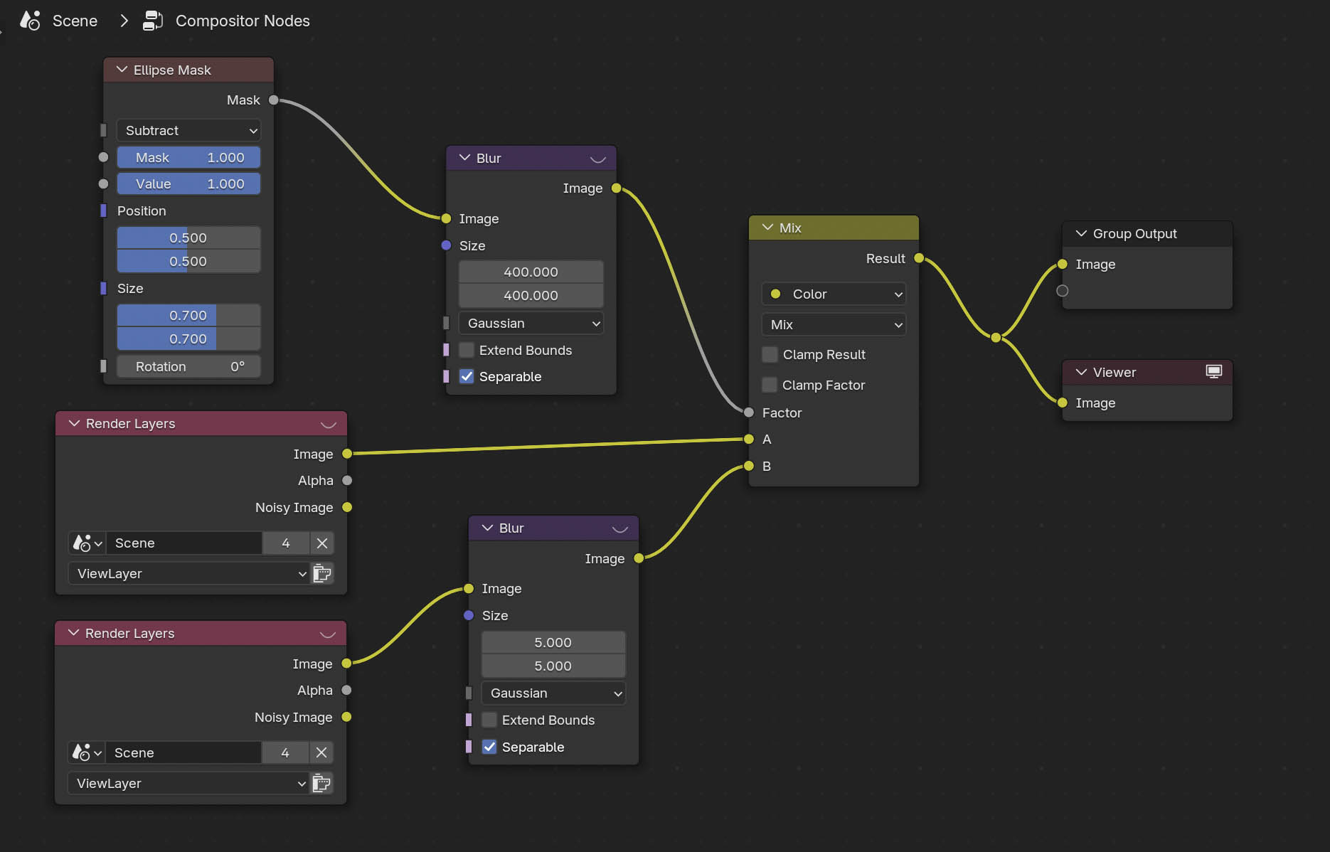Collapse the Ellipse Mask node via its header arrow

click(122, 70)
